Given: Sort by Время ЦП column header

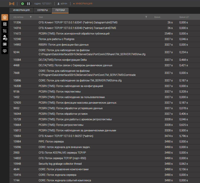Looking at the screenshot, I should pos(184,17).
